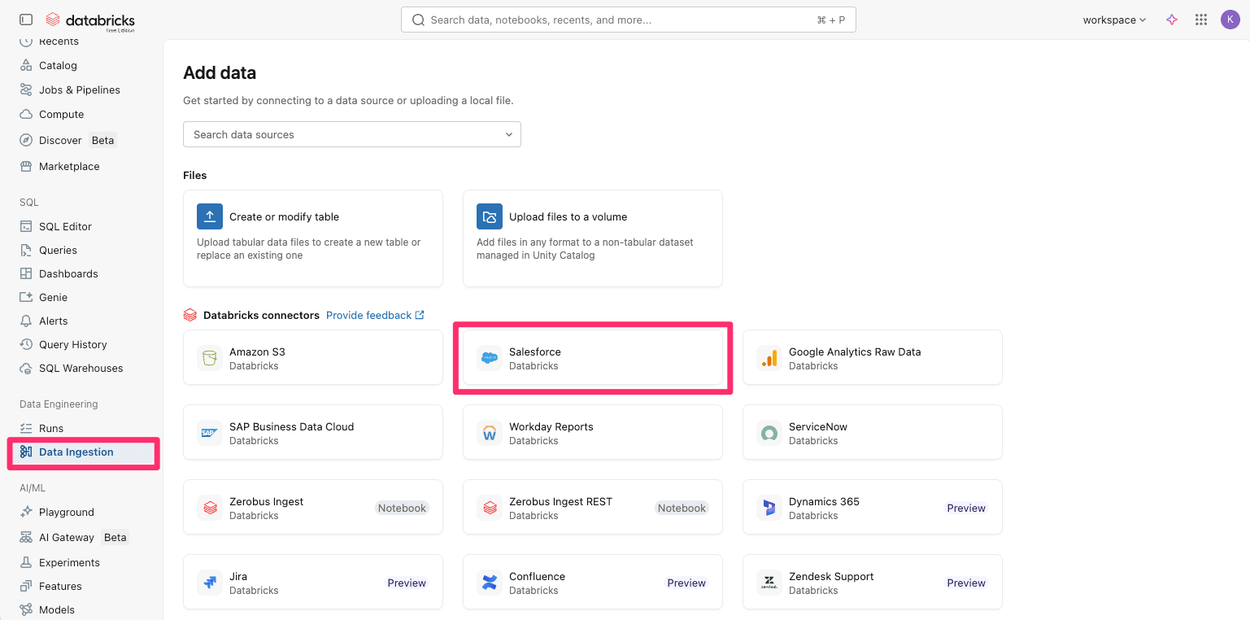Click the Create or modify table upload icon

tap(210, 216)
